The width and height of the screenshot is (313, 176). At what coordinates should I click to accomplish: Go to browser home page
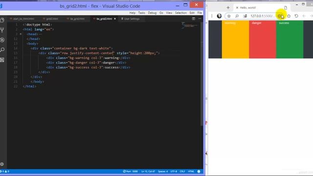point(289,16)
